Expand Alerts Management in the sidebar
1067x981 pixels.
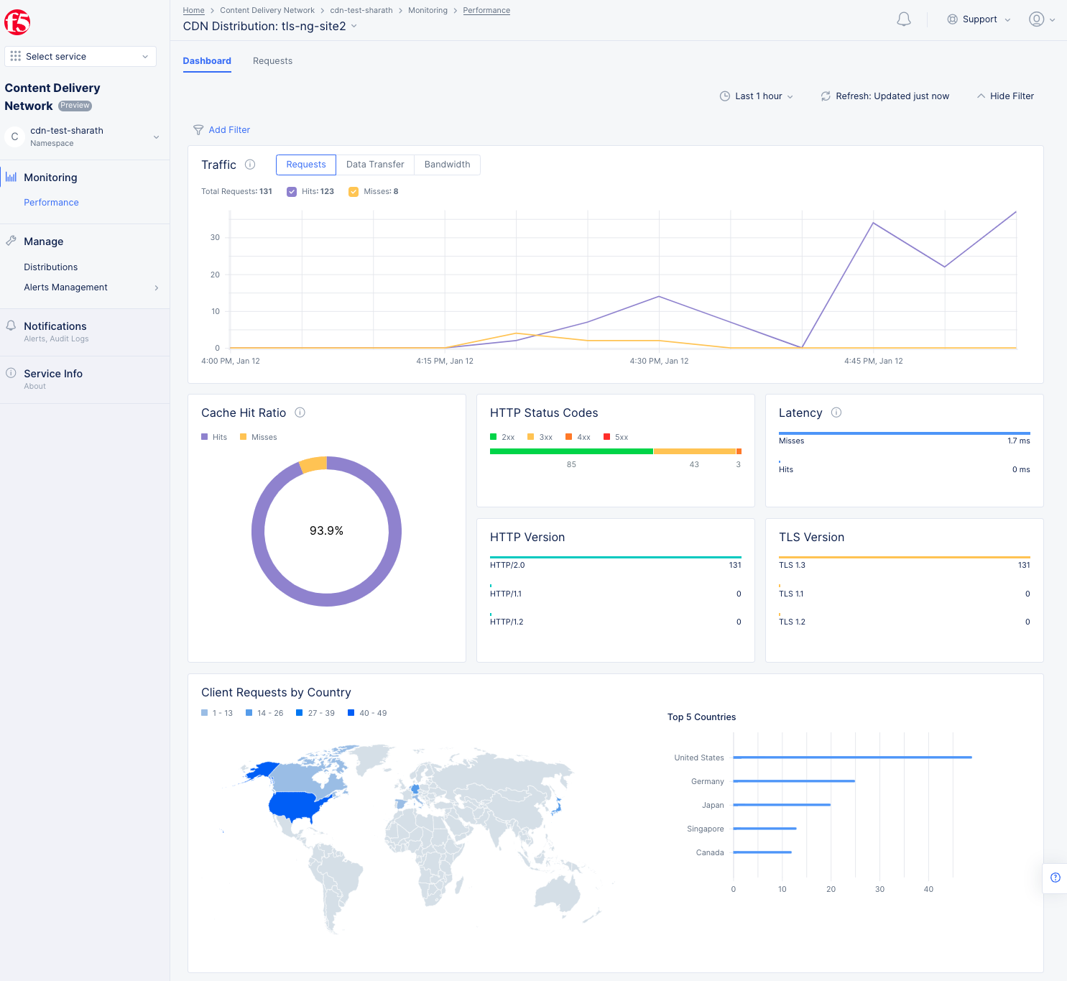pyautogui.click(x=156, y=287)
